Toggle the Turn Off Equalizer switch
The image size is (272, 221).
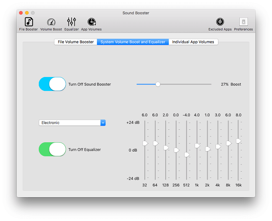[52, 149]
